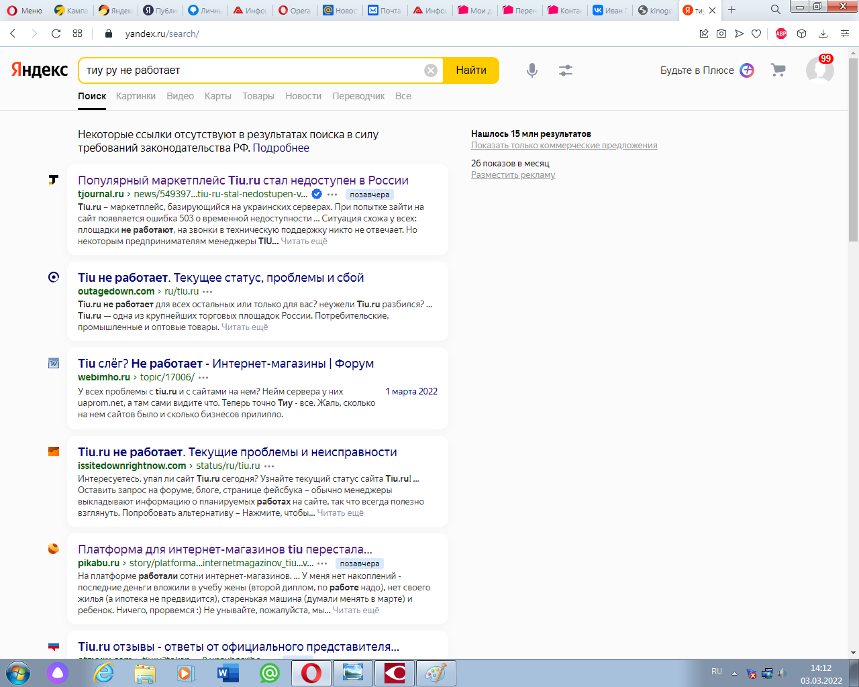
Task: Switch to the Новости tab
Action: pos(303,96)
